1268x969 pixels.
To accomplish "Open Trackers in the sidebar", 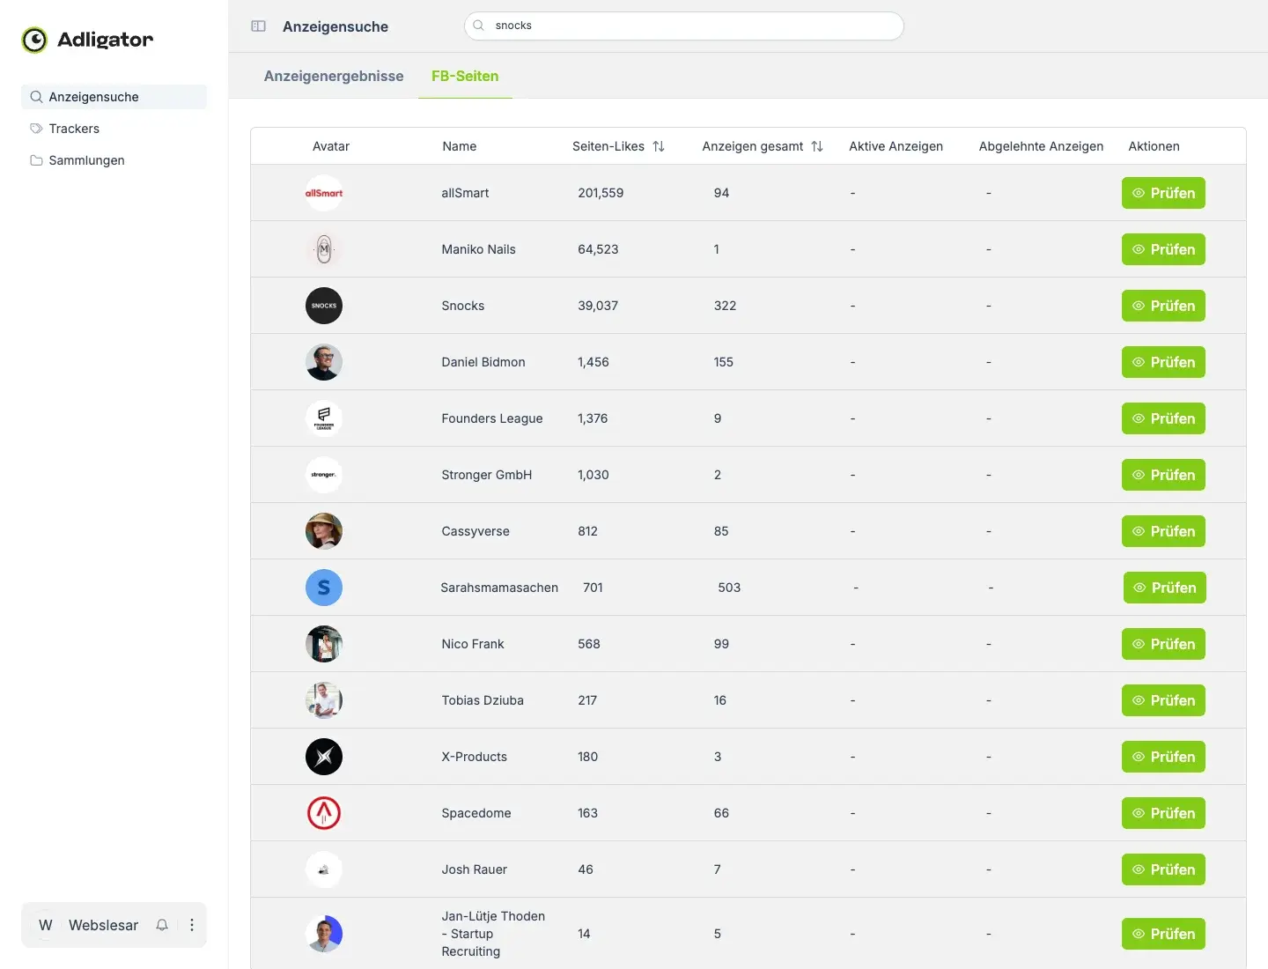I will [x=114, y=129].
